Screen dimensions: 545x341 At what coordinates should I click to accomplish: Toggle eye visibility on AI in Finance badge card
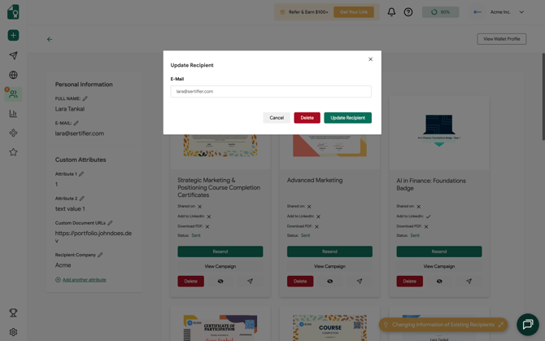pyautogui.click(x=439, y=282)
